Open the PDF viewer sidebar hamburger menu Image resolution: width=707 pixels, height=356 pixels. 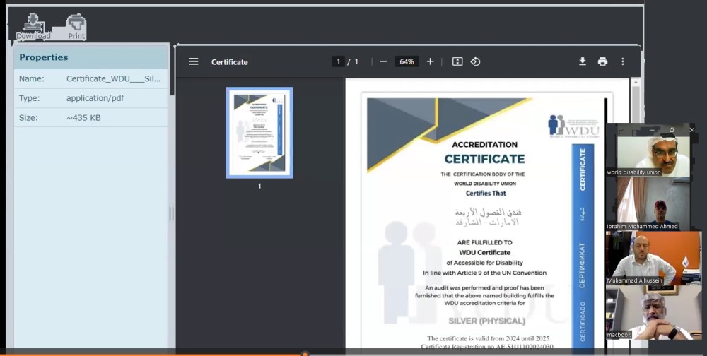[x=194, y=61]
